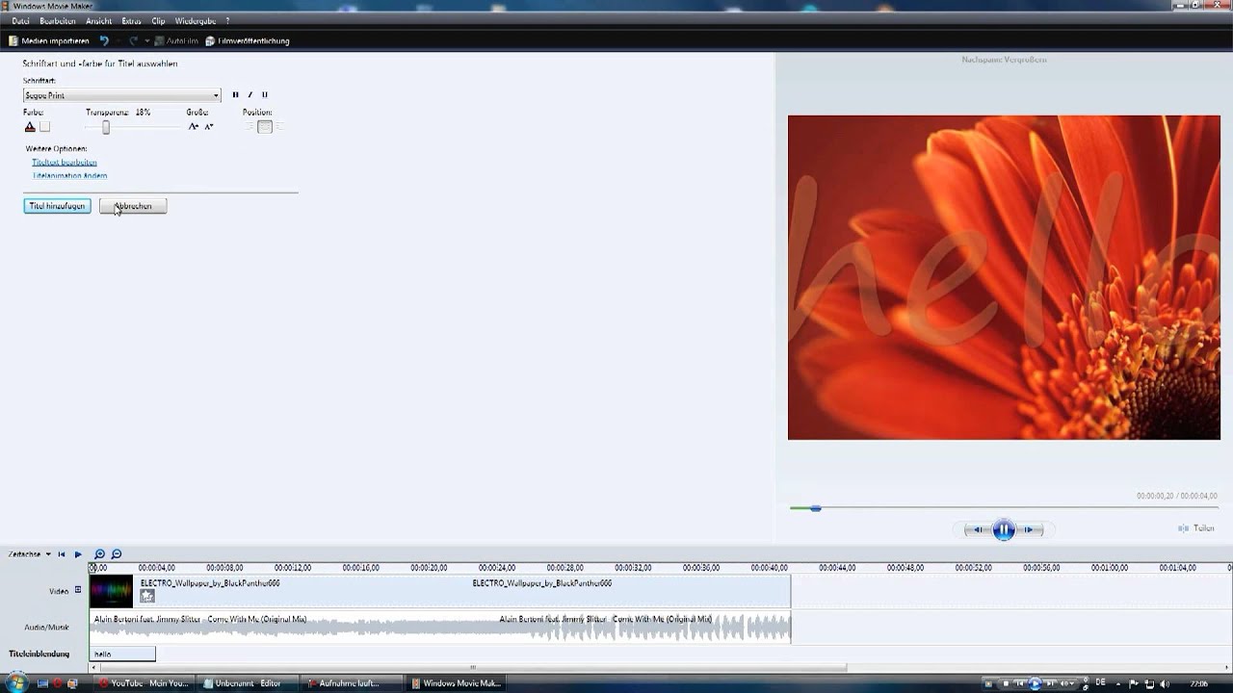Zoom out of the timeline

(x=117, y=554)
